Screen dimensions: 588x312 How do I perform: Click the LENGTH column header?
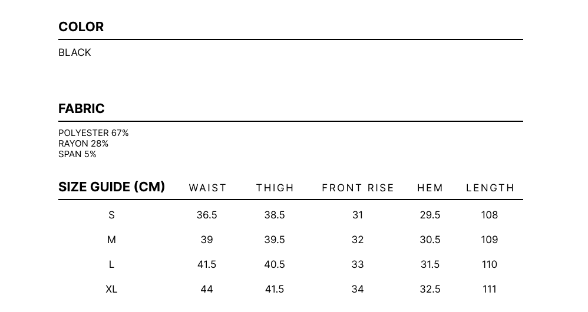click(490, 188)
